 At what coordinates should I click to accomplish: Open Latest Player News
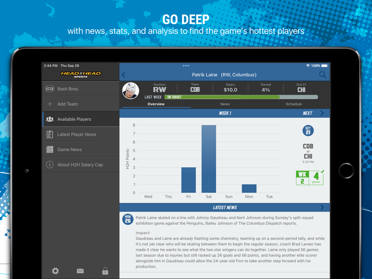(81, 134)
